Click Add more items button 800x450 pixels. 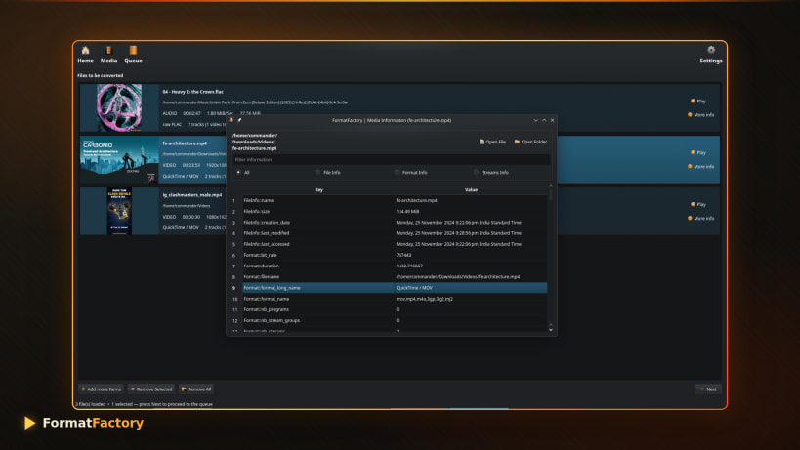click(101, 389)
